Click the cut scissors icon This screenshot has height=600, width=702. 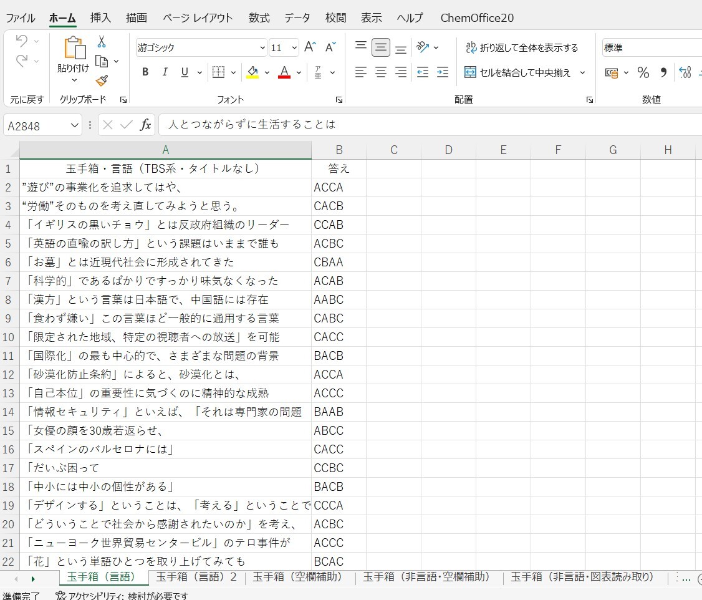point(102,42)
